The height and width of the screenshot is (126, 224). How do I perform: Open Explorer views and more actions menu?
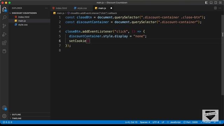pos(46,8)
